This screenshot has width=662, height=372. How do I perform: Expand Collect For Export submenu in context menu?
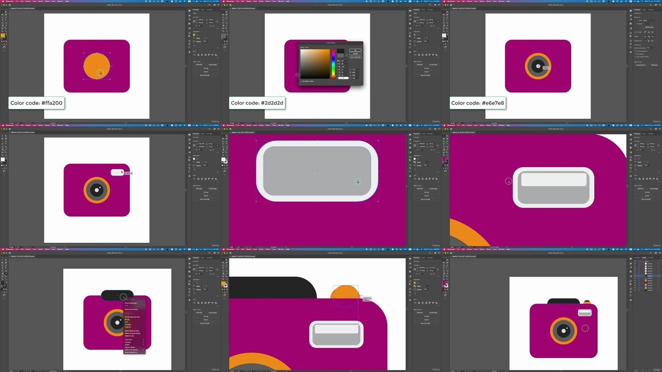point(134,350)
